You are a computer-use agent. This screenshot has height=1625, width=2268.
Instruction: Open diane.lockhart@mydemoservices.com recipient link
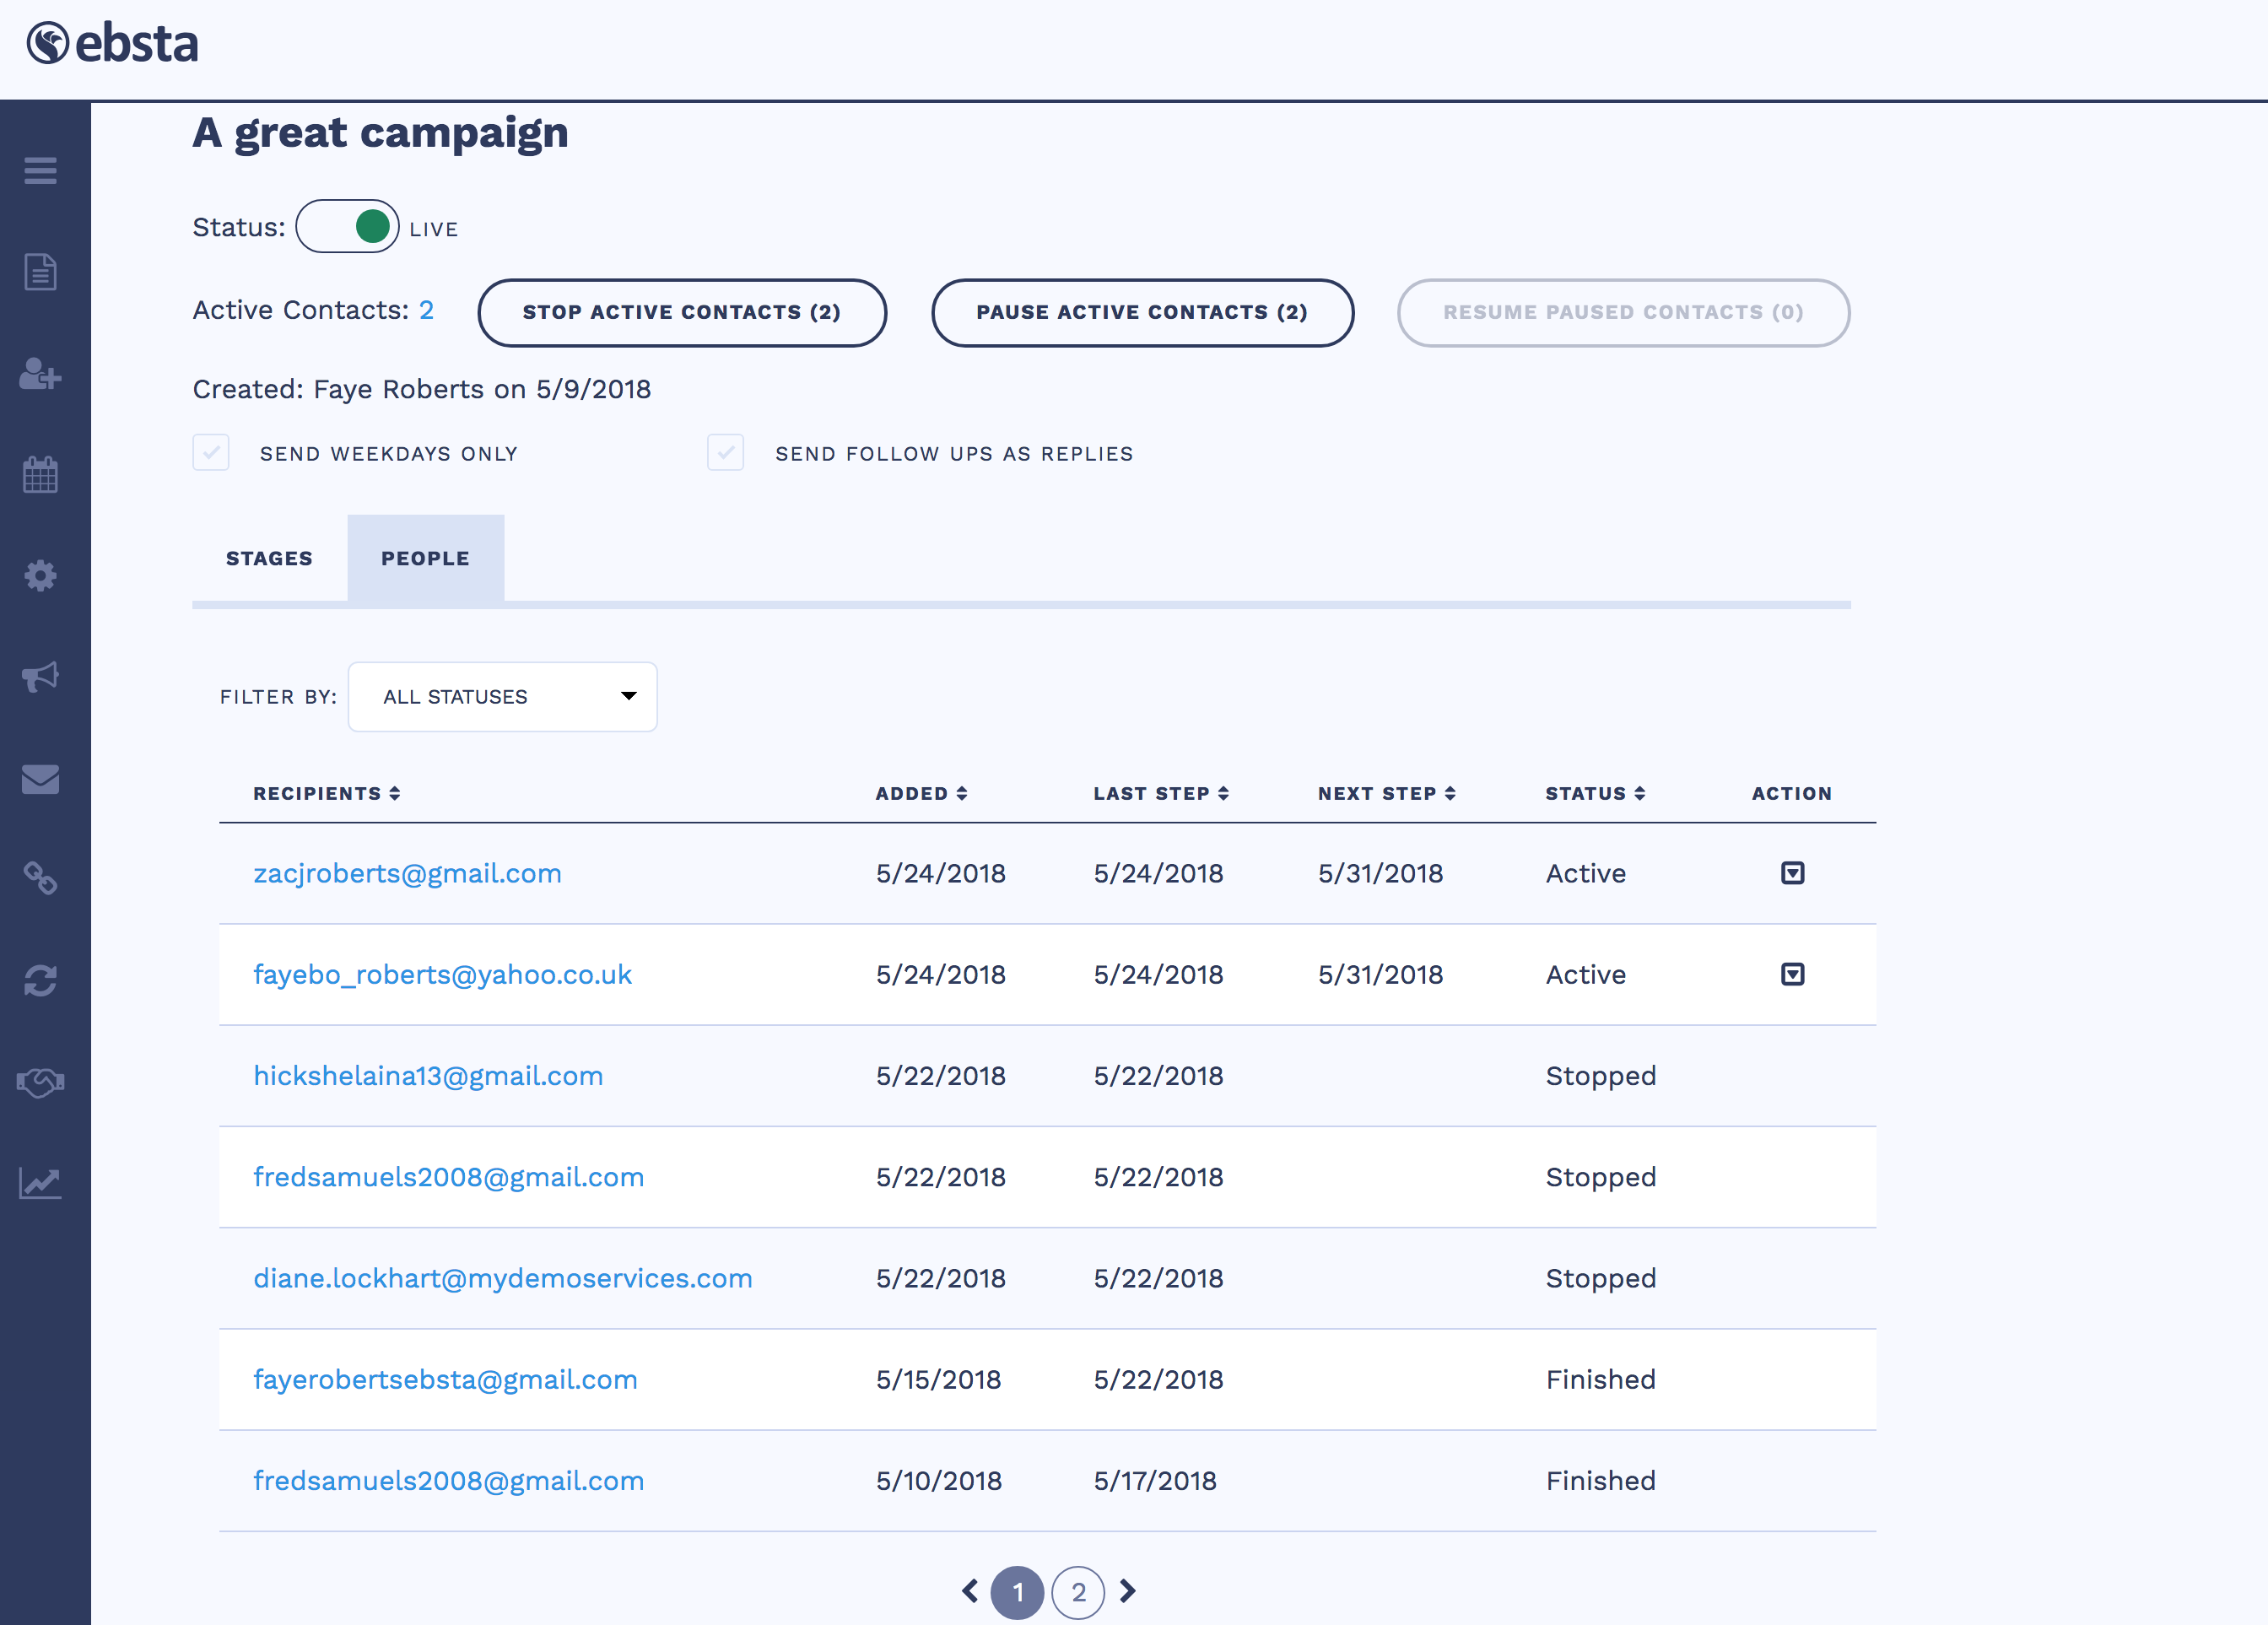click(502, 1278)
